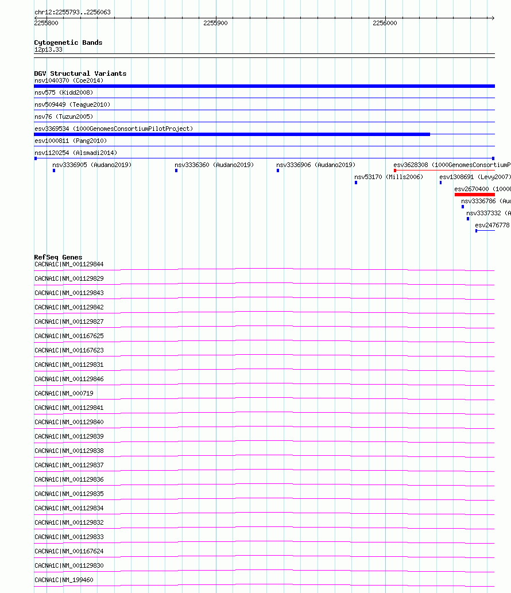Click the red bar under esv2670400
Viewport: 511px width, 593px height.
tap(475, 195)
